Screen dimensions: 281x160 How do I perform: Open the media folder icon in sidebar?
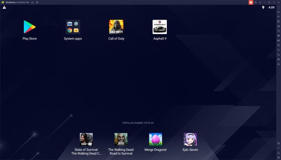(x=279, y=50)
